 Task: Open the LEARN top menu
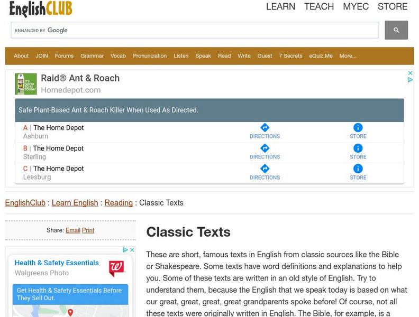280,6
